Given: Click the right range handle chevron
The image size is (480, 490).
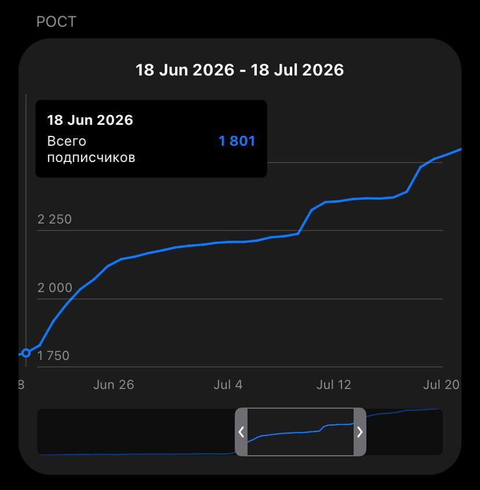Looking at the screenshot, I should click(359, 432).
